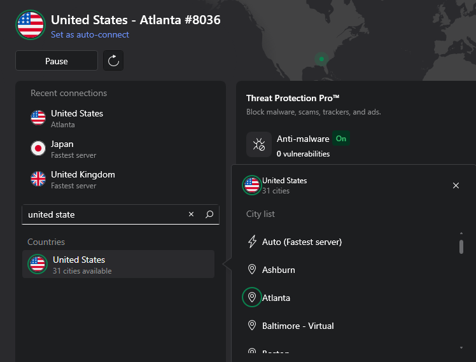Screen dimensions: 476x362
Task: Click the Anti-malware On status badge
Action: [341, 138]
